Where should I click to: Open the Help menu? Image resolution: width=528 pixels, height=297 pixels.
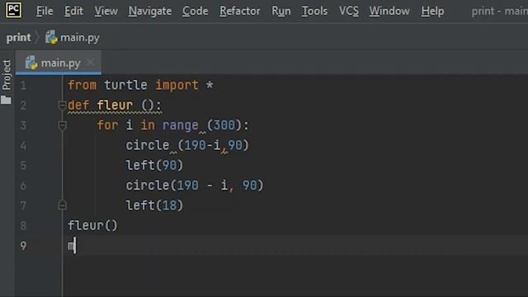[x=432, y=11]
